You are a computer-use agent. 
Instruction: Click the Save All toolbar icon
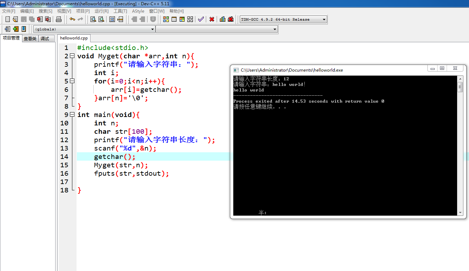(x=32, y=19)
